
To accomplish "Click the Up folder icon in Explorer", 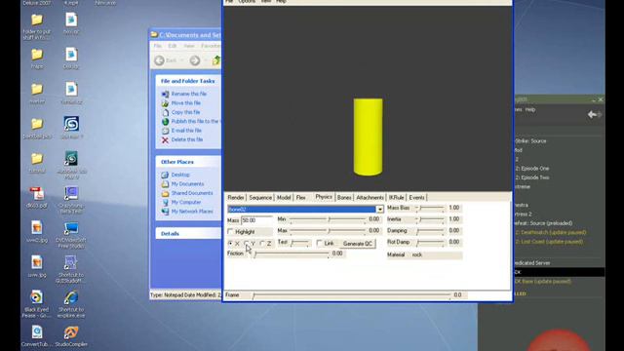I will [216, 60].
